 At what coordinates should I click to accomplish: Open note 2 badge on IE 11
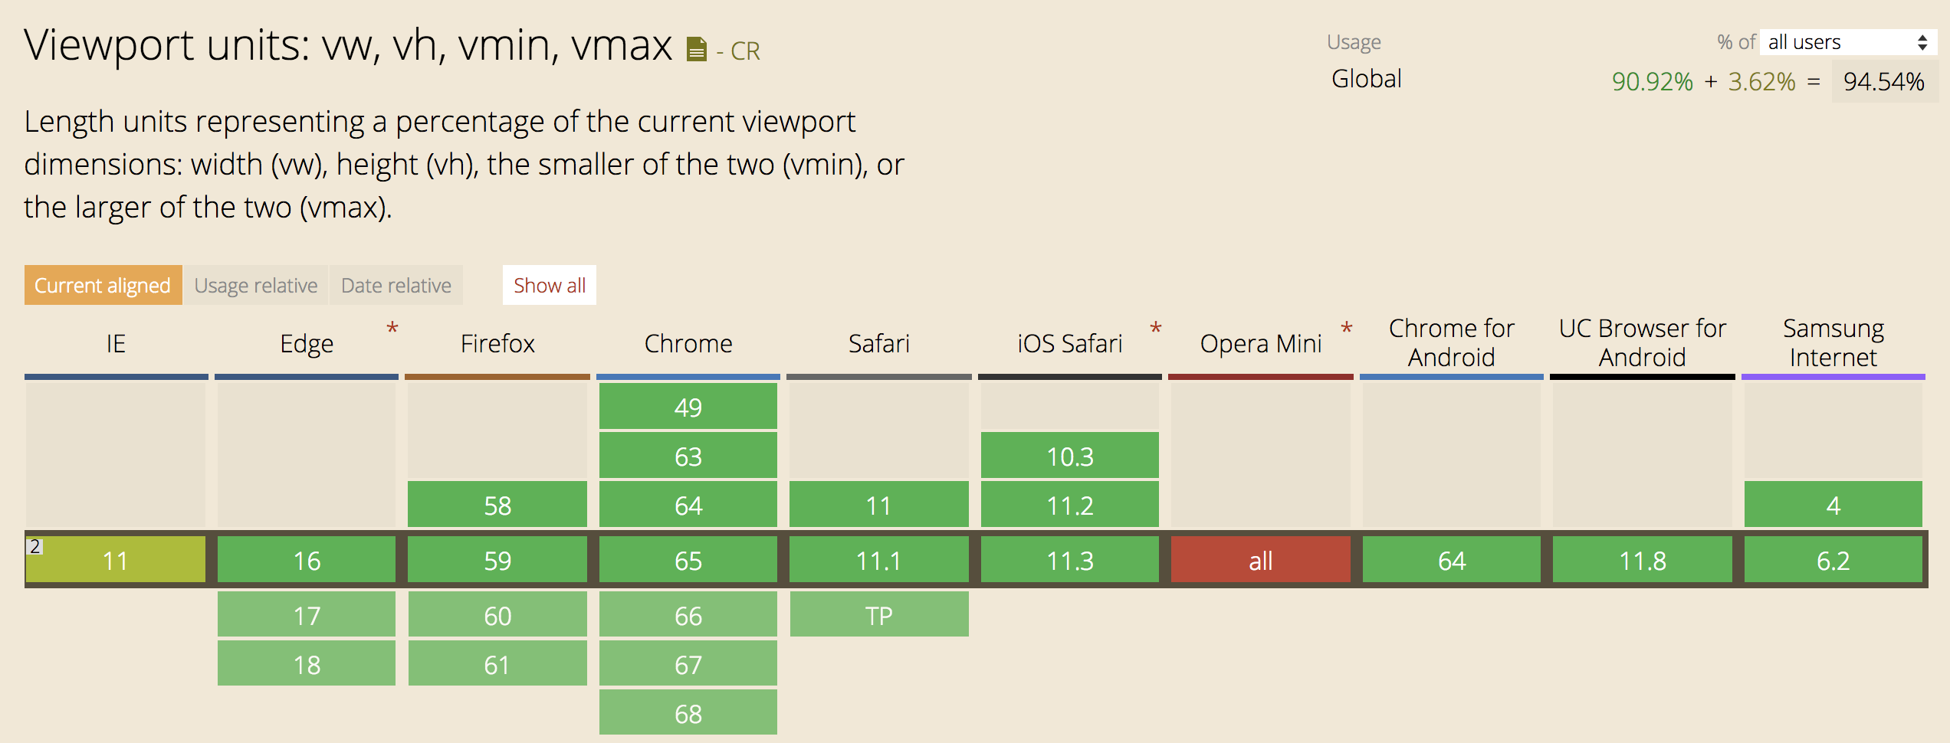(x=34, y=547)
